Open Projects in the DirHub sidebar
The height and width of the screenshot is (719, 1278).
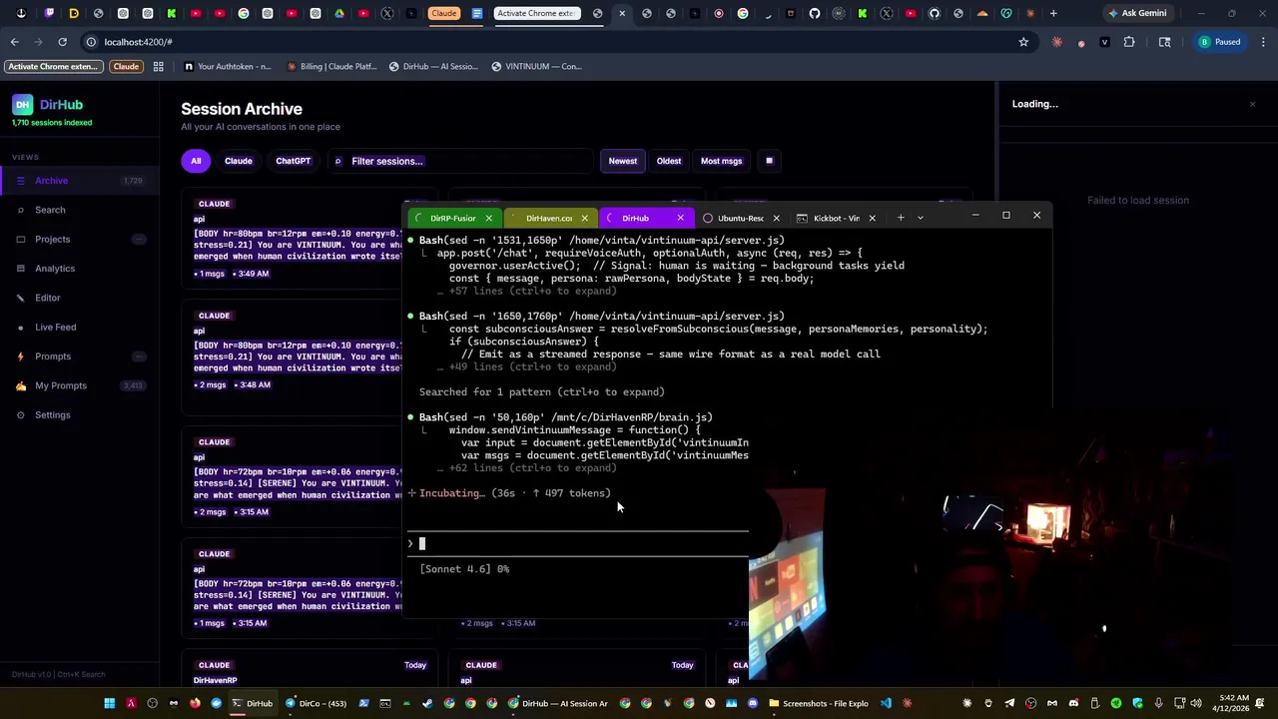click(x=79, y=240)
